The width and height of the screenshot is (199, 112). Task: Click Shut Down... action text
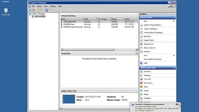pos(149,83)
